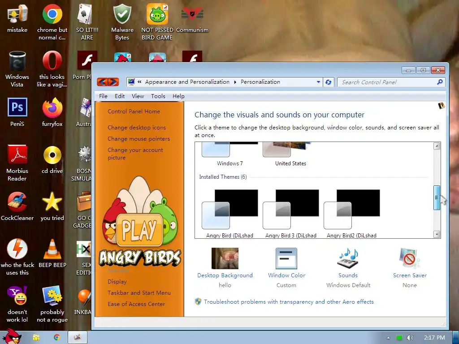Click the taskbar clock showing 2:17 PM
The image size is (459, 344).
(434, 338)
